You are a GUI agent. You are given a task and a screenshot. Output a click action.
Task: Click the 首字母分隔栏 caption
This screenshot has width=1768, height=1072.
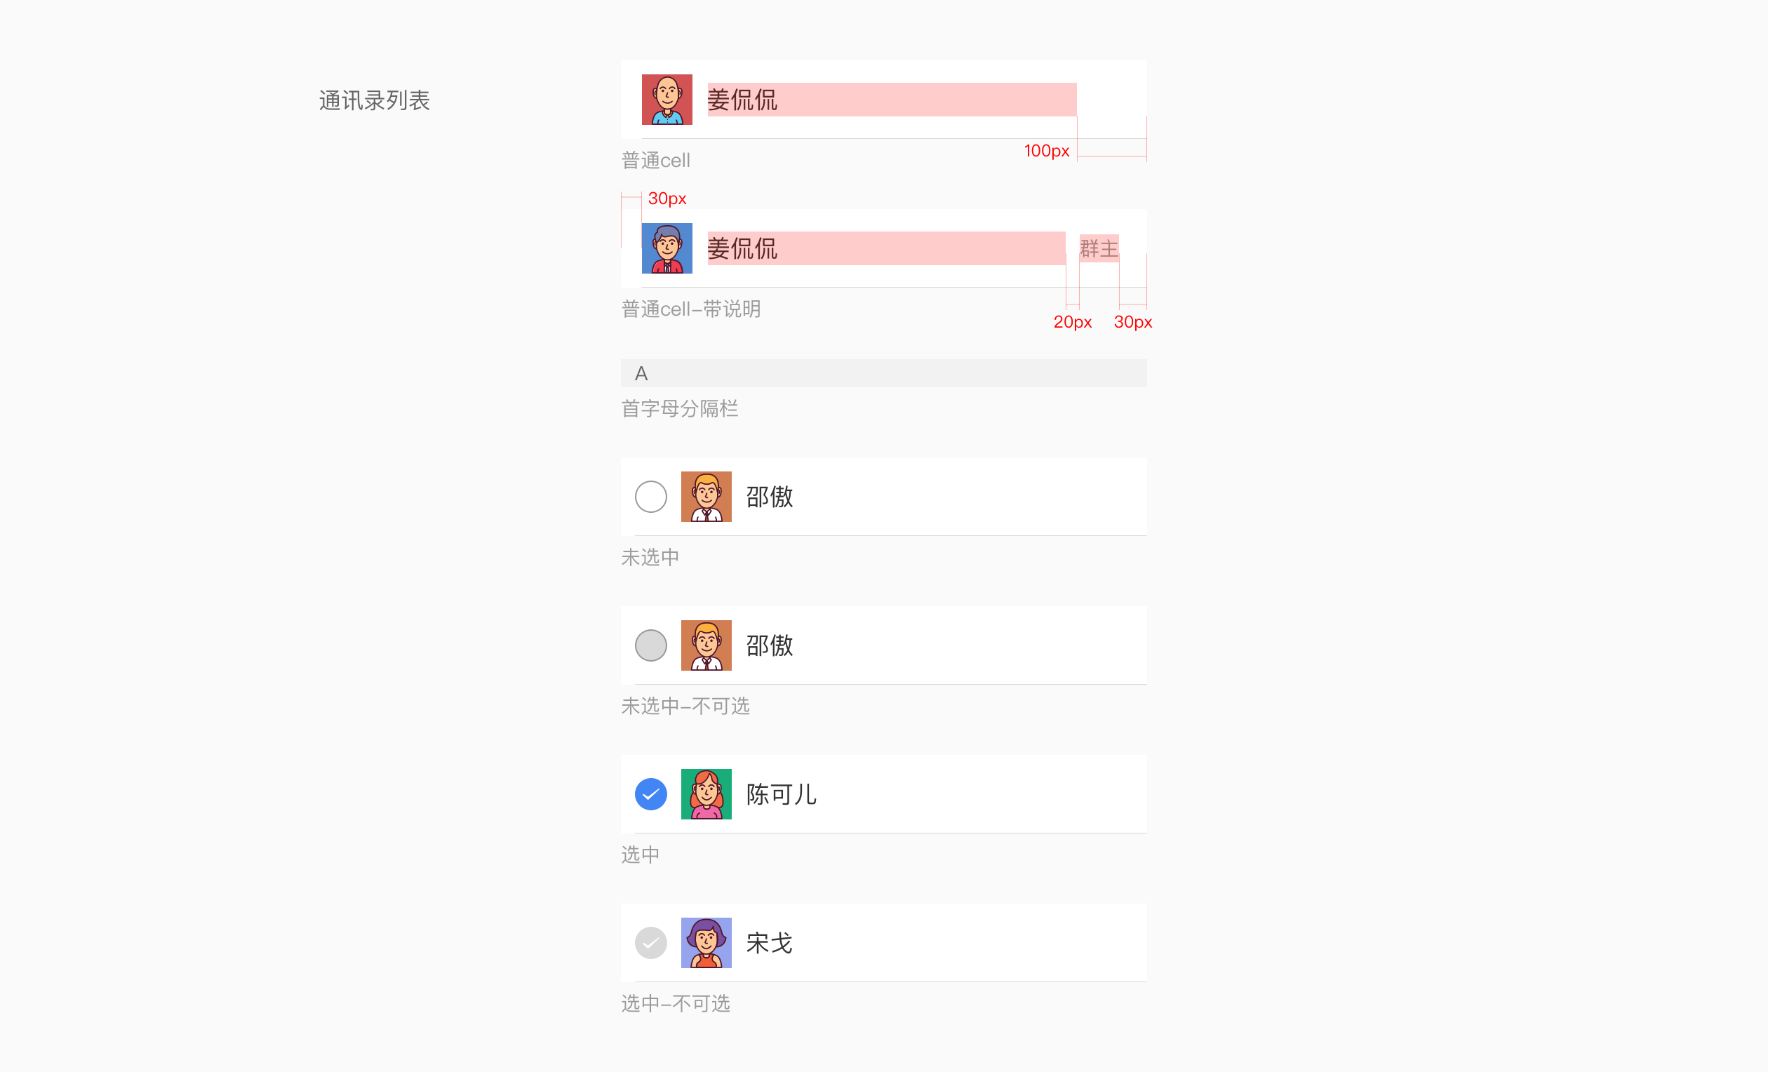[680, 409]
